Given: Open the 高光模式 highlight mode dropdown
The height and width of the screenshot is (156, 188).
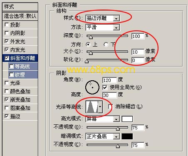Looking at the screenshot, I should pyautogui.click(x=103, y=119).
